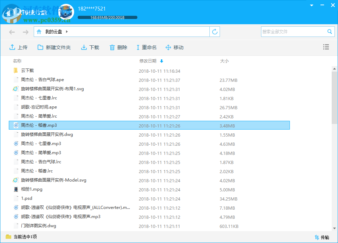Viewport: 338px width, 243px height.
Task: Click icon of 旋转楼梯曲面展开实例-Model.svg
Action: tap(15, 180)
